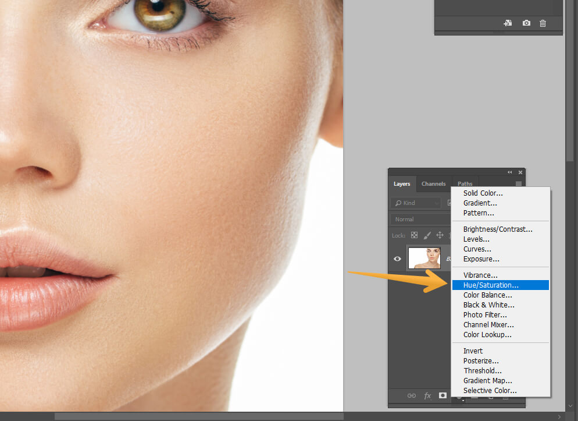
Task: Create new document from current history state
Action: click(508, 23)
